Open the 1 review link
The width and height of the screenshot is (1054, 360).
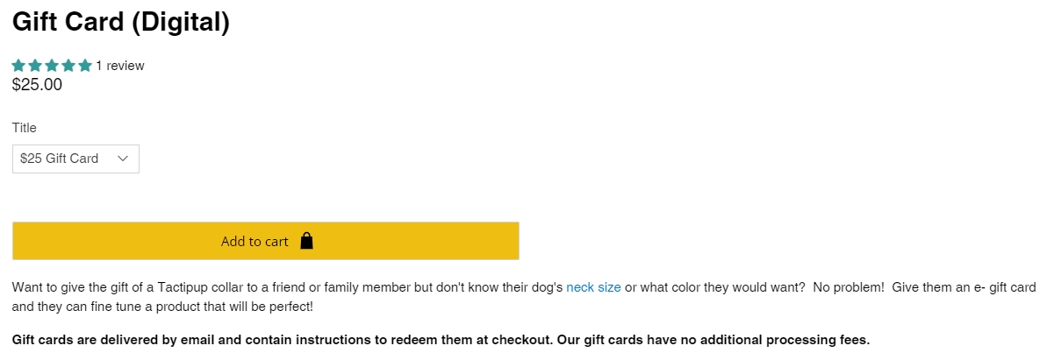120,66
